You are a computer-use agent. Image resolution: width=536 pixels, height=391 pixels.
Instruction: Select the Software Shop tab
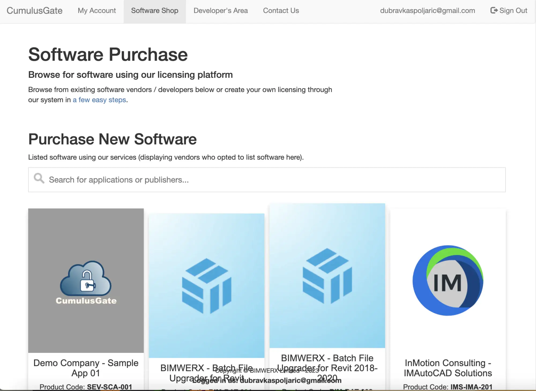[155, 11]
